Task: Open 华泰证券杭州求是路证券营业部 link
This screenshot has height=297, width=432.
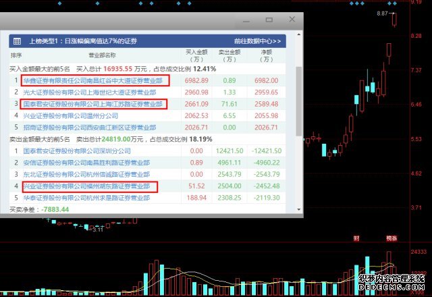Action: pos(86,197)
